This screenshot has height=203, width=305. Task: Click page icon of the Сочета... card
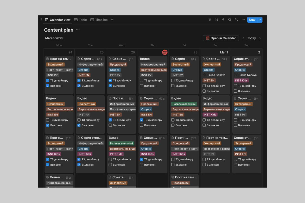point(110,177)
